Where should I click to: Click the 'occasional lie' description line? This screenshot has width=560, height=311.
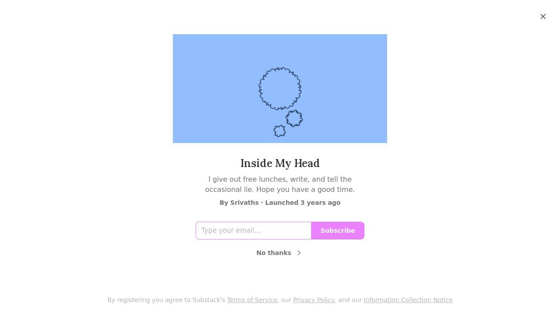280,189
